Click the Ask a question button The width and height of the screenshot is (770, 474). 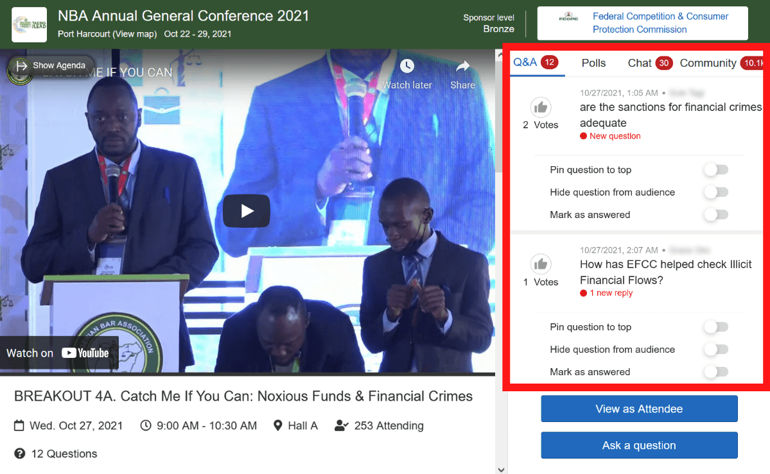(639, 445)
